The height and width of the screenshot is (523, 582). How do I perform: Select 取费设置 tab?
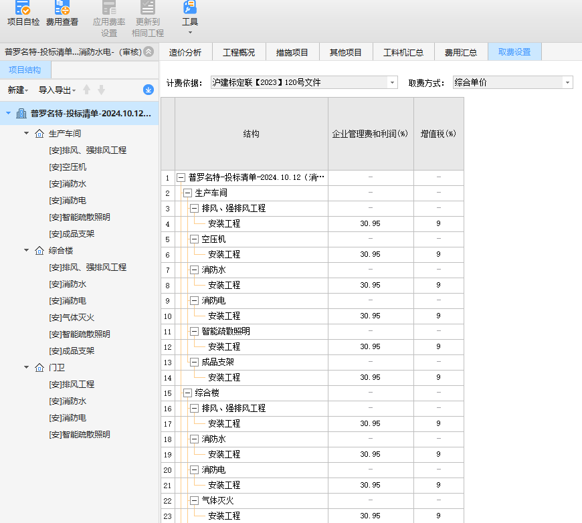click(514, 52)
